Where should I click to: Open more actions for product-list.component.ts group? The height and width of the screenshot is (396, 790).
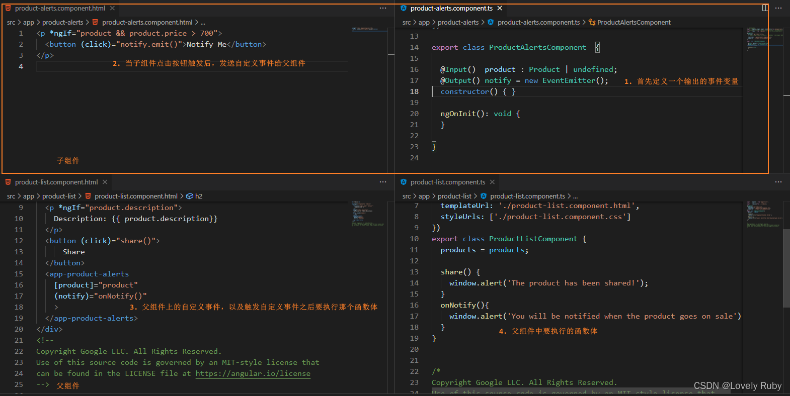[x=778, y=182]
